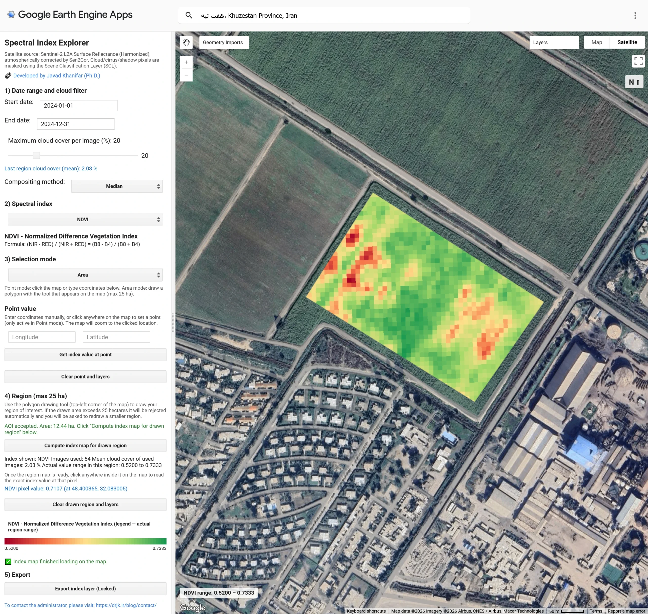Expand the Layers panel
Image resolution: width=648 pixels, height=614 pixels.
(x=554, y=42)
